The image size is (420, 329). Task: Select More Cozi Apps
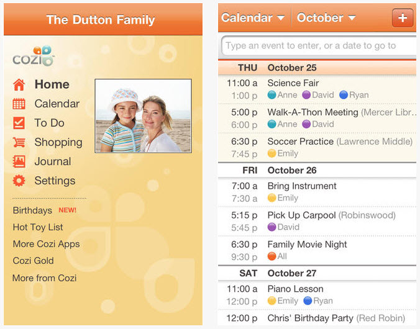[47, 244]
